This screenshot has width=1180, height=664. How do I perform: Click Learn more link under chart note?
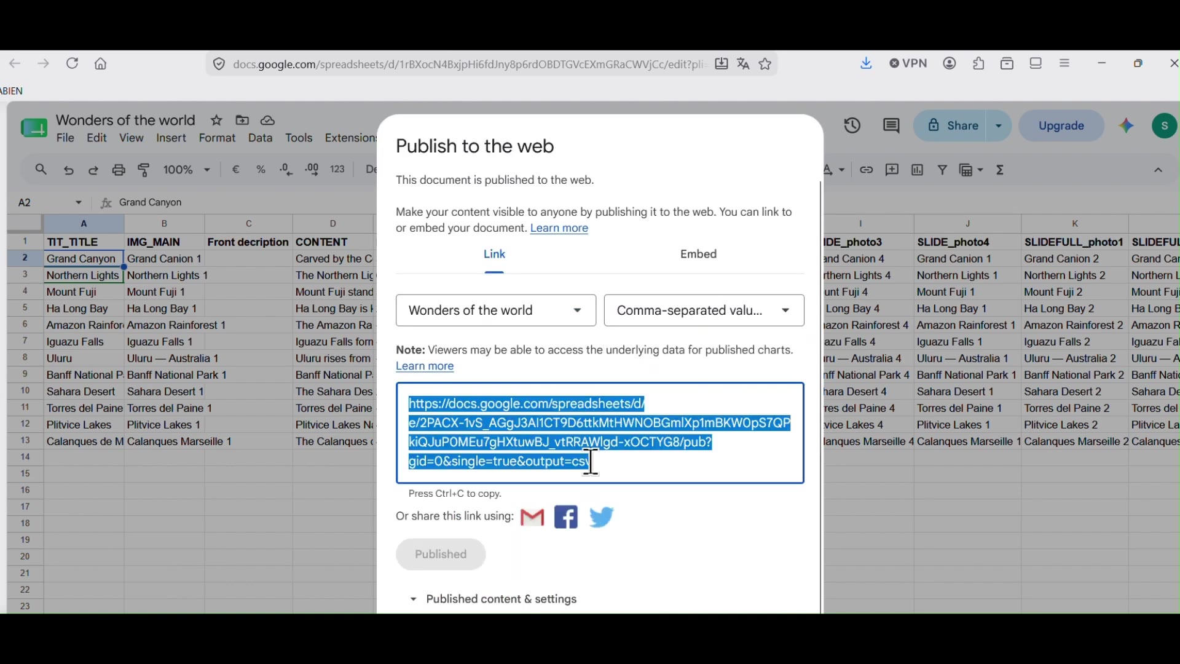click(x=425, y=367)
